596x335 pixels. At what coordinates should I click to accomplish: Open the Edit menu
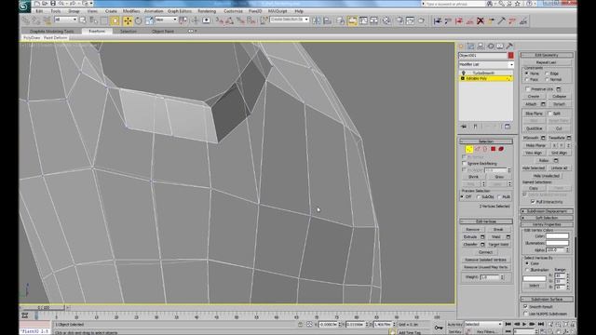point(39,11)
